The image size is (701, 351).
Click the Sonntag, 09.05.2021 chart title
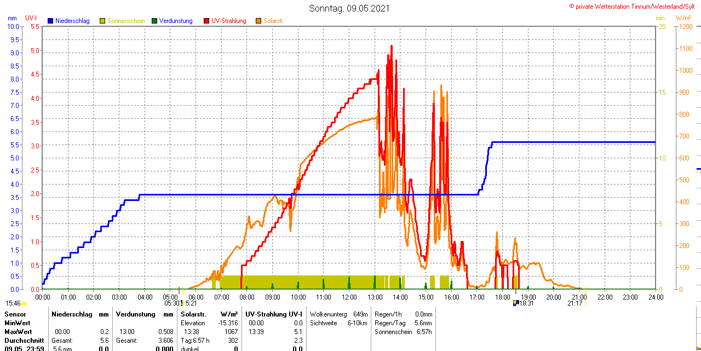point(349,8)
